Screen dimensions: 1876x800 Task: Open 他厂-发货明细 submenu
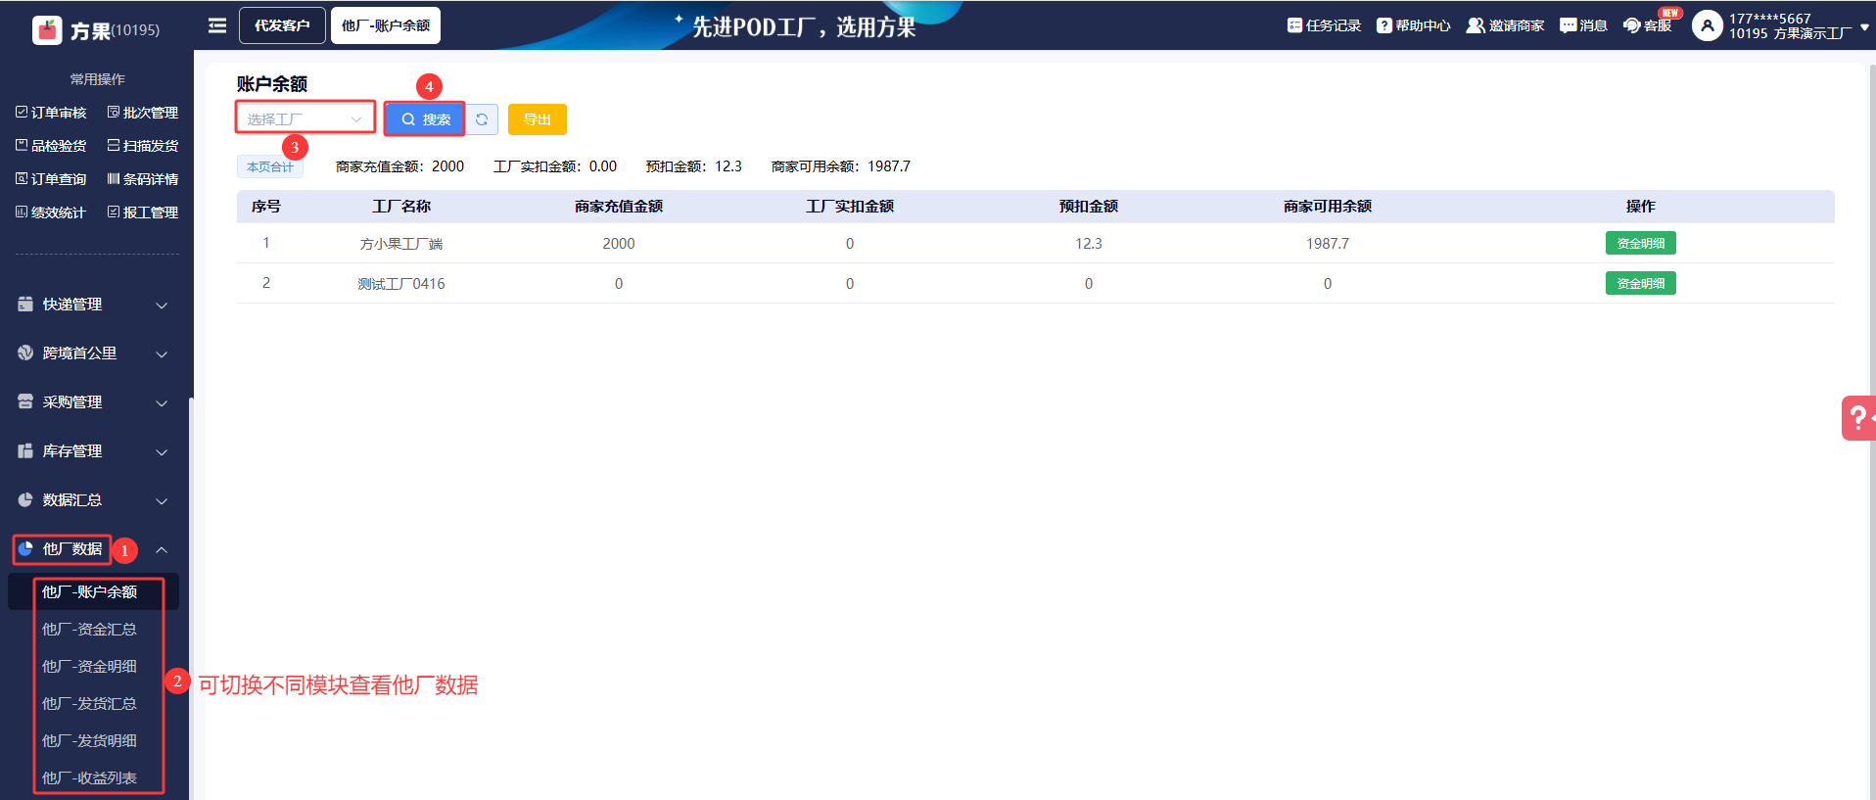89,740
